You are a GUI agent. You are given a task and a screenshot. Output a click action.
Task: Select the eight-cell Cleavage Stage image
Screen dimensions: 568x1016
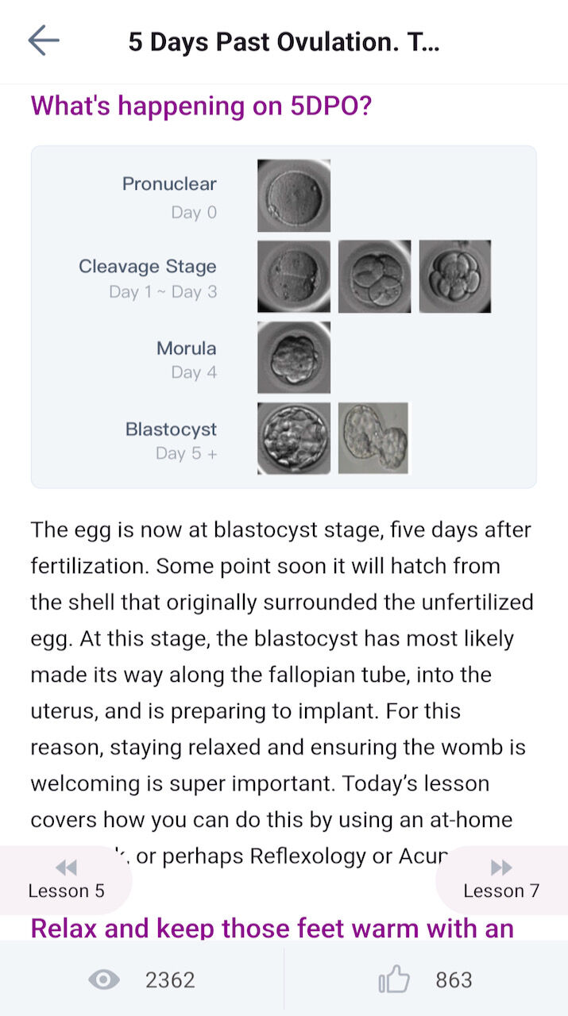pyautogui.click(x=455, y=276)
